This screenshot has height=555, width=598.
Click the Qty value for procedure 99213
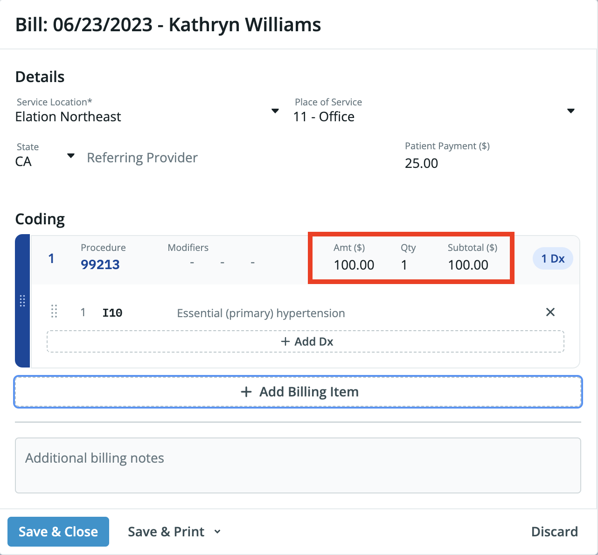[404, 265]
